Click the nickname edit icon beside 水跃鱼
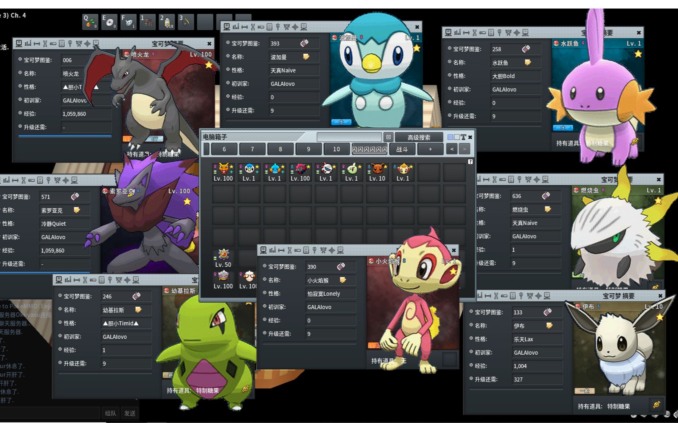Viewport: 678px width, 423px height. point(528,62)
